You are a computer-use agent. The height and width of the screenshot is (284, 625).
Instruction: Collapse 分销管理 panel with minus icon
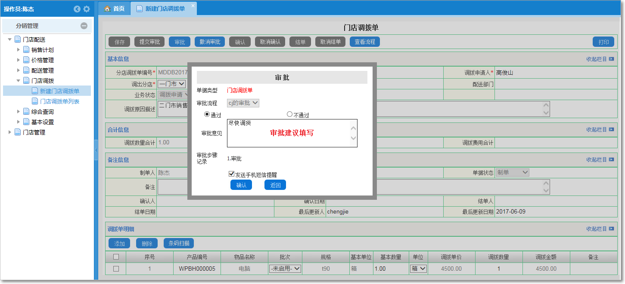click(x=84, y=26)
